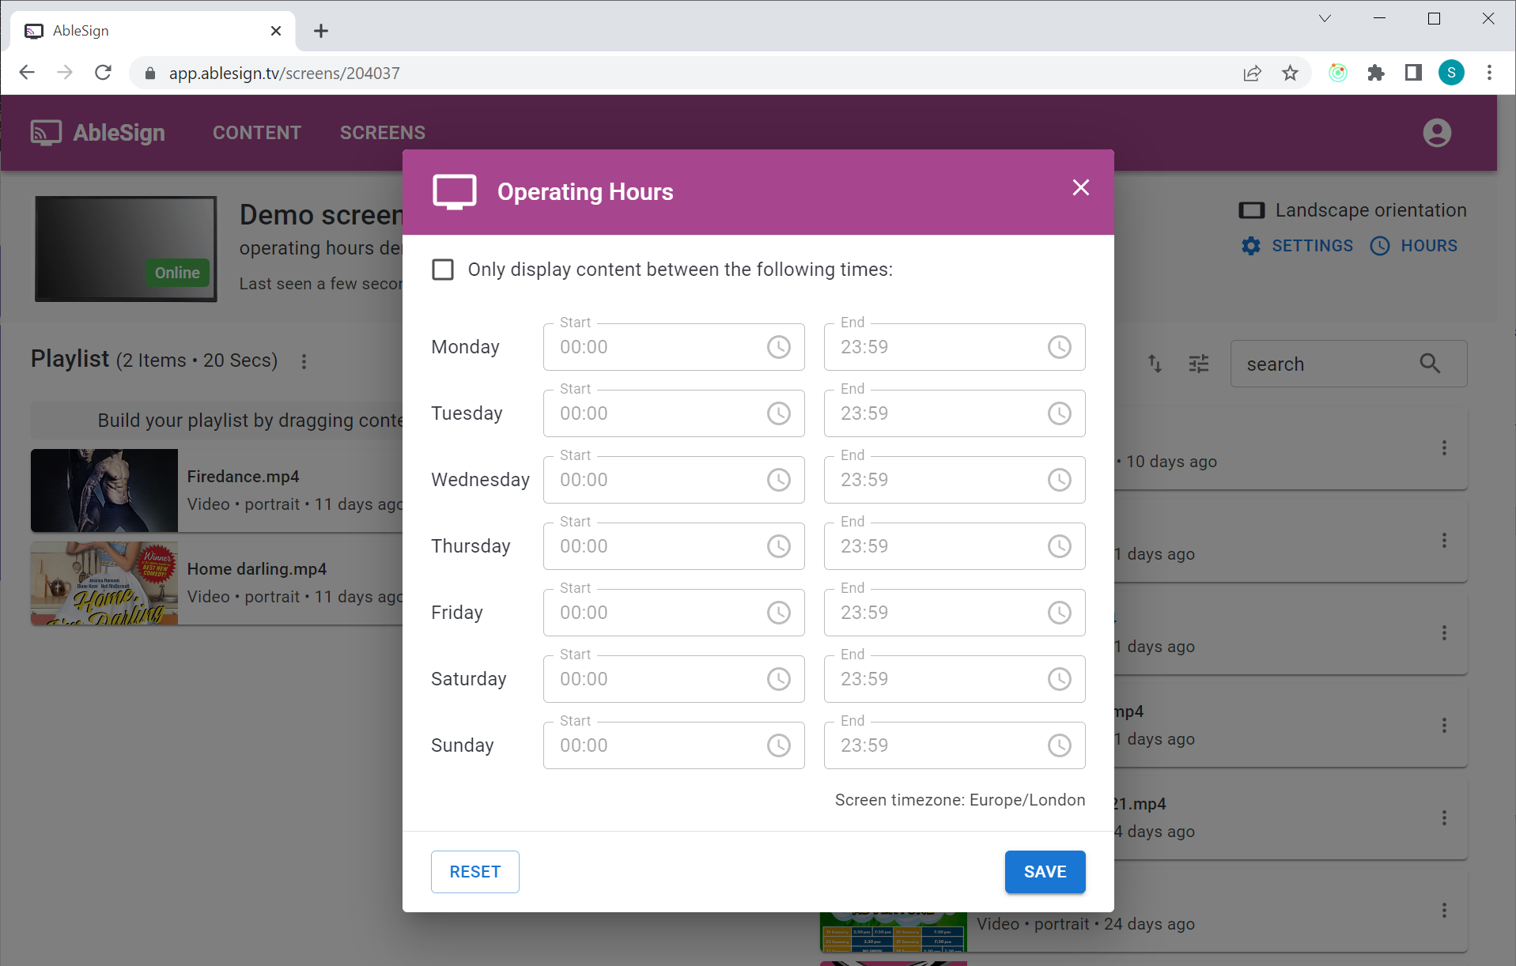The width and height of the screenshot is (1516, 966).
Task: Open the kebab menu next to Playlist header
Action: click(304, 361)
